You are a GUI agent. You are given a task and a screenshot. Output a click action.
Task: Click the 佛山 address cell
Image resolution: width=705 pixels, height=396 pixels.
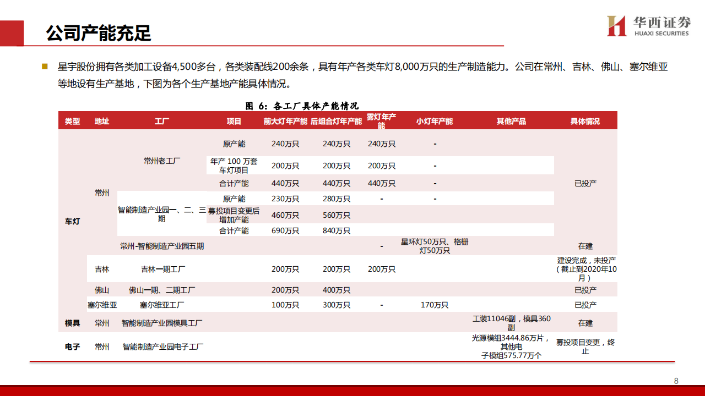click(101, 290)
